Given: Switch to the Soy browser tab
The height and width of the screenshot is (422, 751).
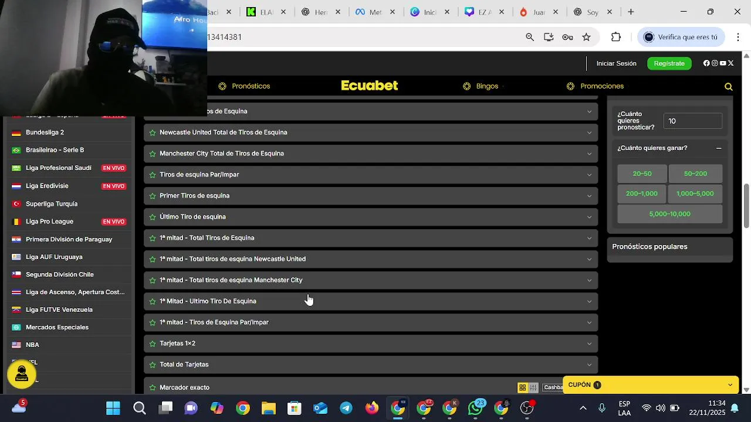Looking at the screenshot, I should pos(593,12).
